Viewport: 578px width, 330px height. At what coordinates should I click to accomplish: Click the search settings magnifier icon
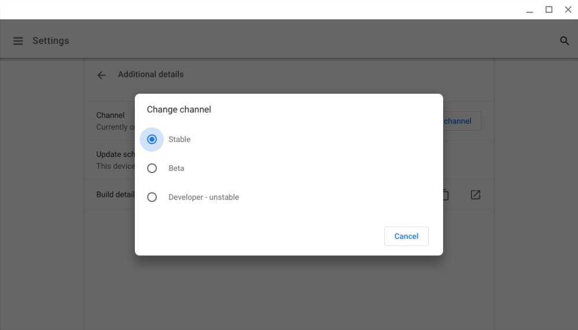[x=564, y=41]
